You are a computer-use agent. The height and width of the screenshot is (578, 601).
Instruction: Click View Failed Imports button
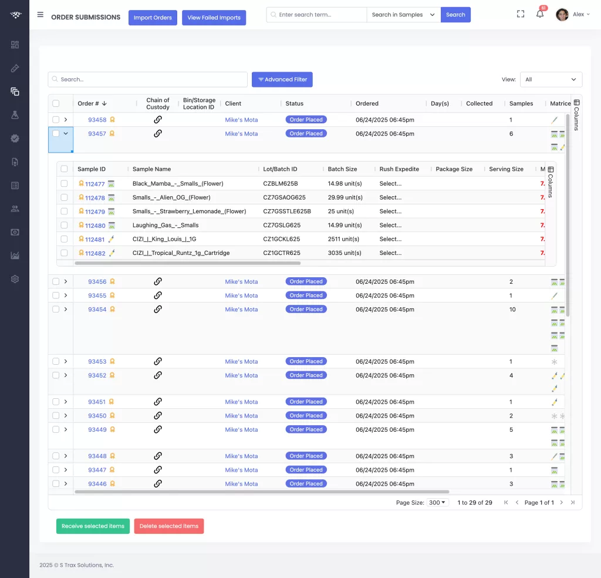pos(214,18)
